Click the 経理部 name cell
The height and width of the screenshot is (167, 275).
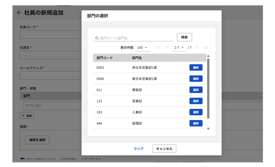tap(137, 123)
